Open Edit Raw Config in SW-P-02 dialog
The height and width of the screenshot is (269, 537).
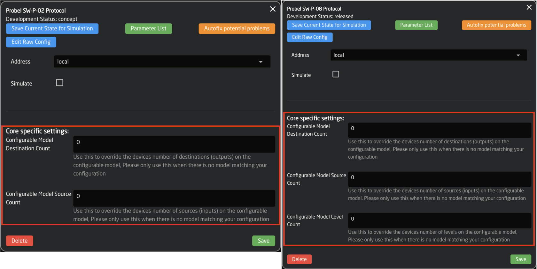point(31,42)
